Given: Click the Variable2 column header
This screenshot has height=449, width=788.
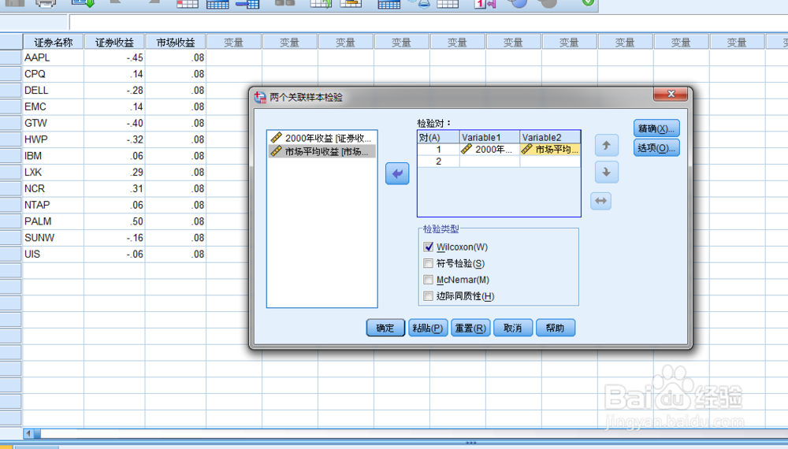Looking at the screenshot, I should tap(550, 137).
